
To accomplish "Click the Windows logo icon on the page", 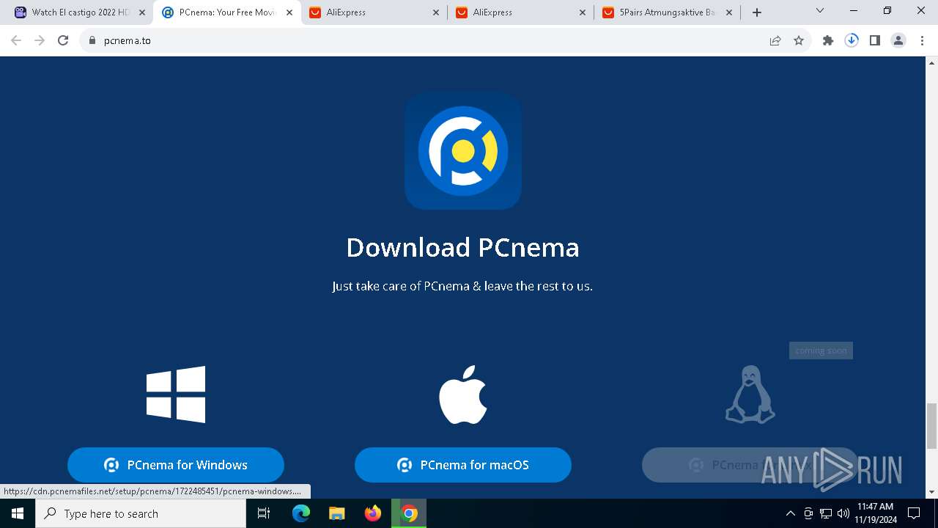I will (x=176, y=395).
